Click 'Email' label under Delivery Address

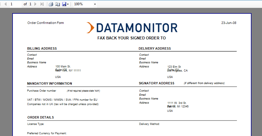142,59
